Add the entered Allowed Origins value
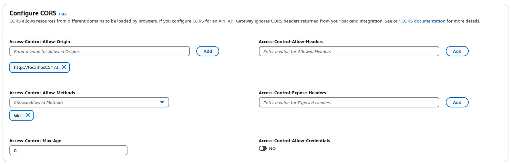The image size is (511, 165). pos(208,51)
